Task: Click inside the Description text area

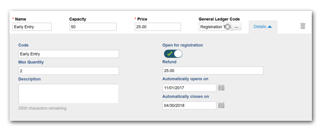Action: coord(68,93)
